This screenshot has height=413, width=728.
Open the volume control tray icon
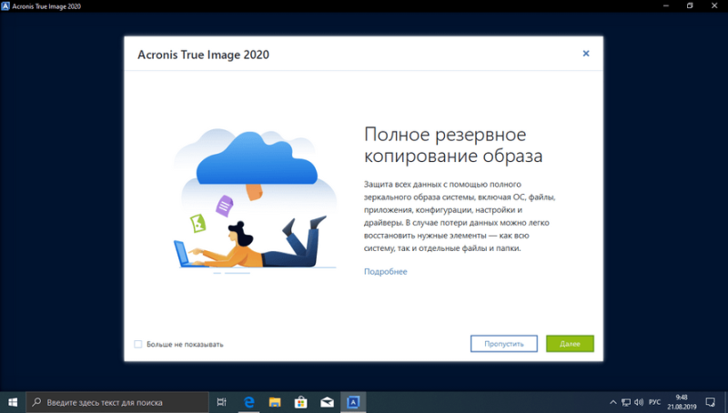coord(639,402)
